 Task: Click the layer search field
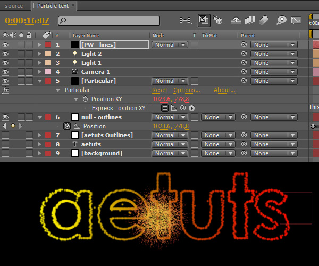coord(109,21)
